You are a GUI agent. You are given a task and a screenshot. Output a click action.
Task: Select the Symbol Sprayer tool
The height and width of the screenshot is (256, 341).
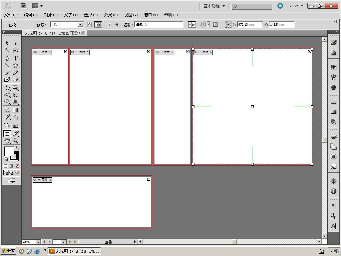click(7, 125)
